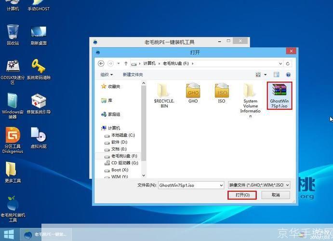Select 文档 (E:) in the tree
The width and height of the screenshot is (333, 241).
pos(116,149)
